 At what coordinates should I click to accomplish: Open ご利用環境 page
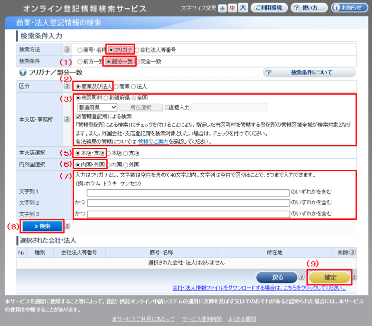point(269,8)
